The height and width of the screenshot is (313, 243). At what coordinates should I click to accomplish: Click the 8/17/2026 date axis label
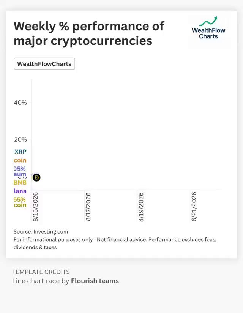click(88, 207)
